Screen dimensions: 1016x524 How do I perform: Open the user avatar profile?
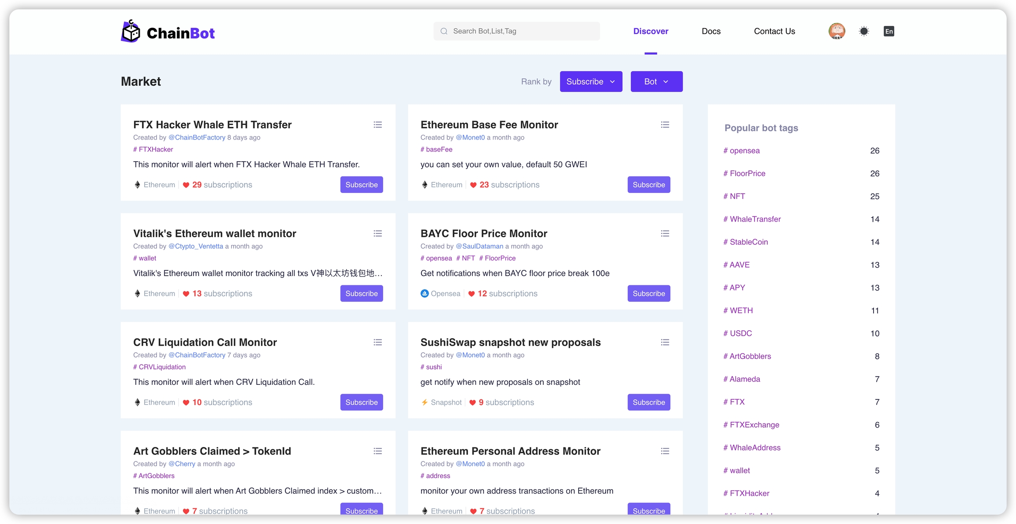coord(837,31)
